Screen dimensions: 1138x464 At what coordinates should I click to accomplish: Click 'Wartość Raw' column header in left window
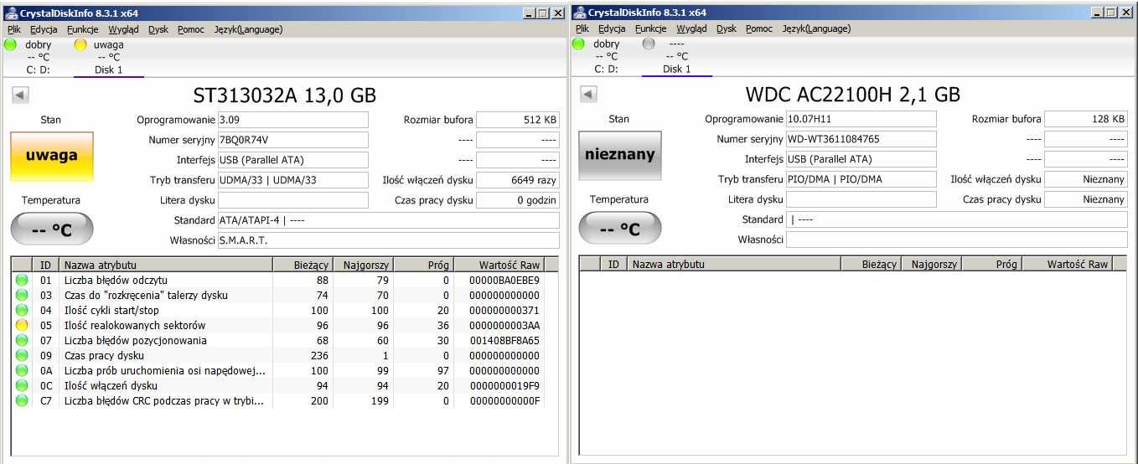pyautogui.click(x=498, y=265)
